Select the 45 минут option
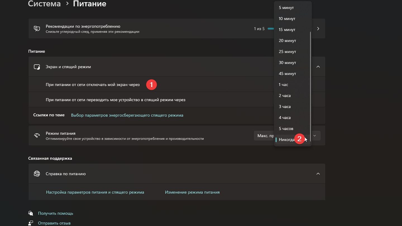The height and width of the screenshot is (226, 402). [x=293, y=74]
